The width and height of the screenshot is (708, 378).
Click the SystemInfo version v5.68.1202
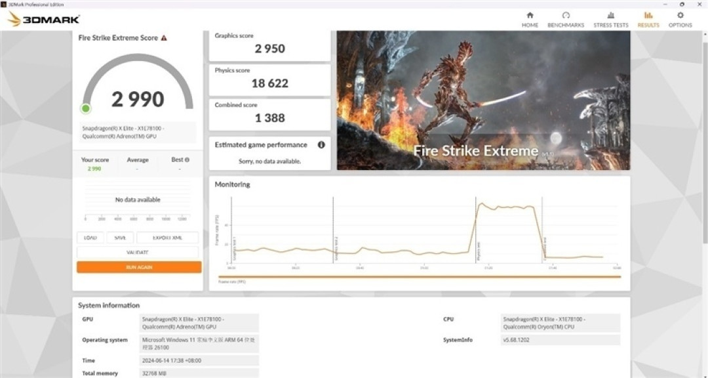point(560,339)
